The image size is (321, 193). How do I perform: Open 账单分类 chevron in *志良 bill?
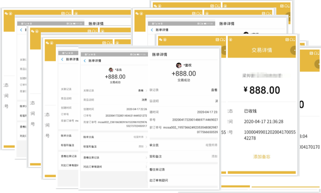pos(146,137)
